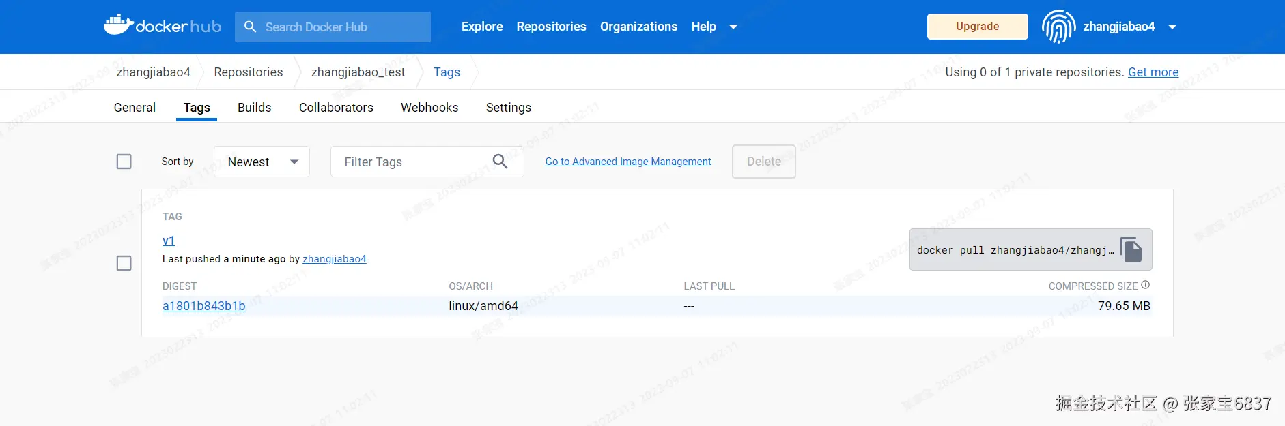The height and width of the screenshot is (426, 1285).
Task: Open Organizations in top navigation
Action: coord(638,27)
